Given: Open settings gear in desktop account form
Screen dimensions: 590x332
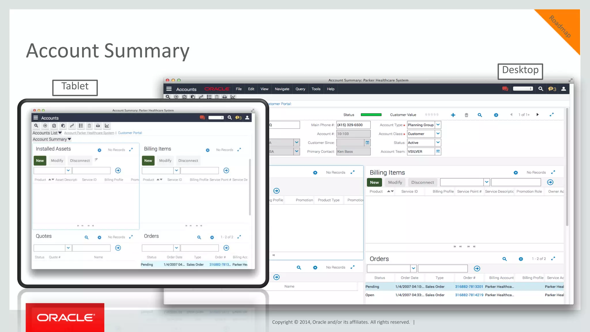Looking at the screenshot, I should (x=496, y=115).
